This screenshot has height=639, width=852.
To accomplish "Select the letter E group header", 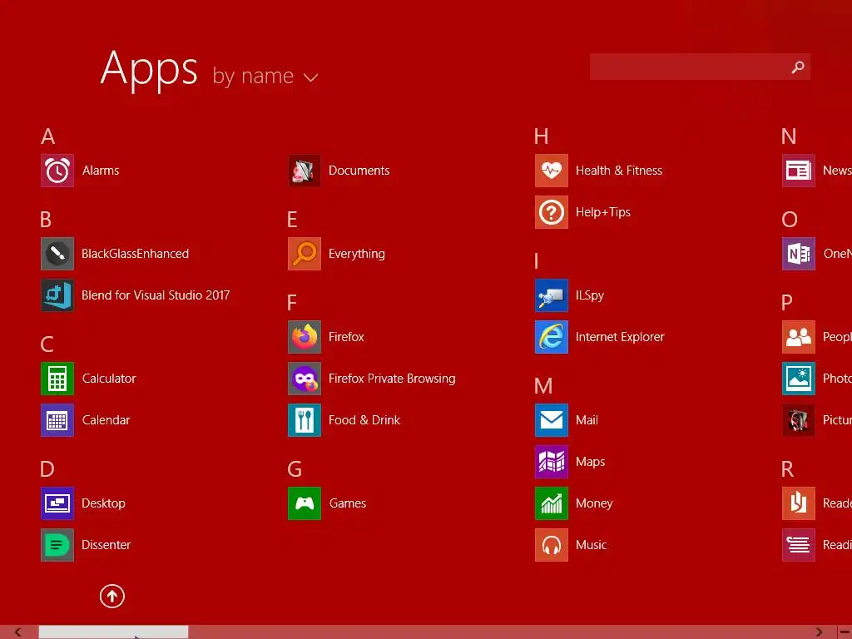I will tap(292, 220).
